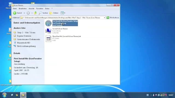Select the SevenVG Icon Theme library icon

pyautogui.click(x=48, y=31)
